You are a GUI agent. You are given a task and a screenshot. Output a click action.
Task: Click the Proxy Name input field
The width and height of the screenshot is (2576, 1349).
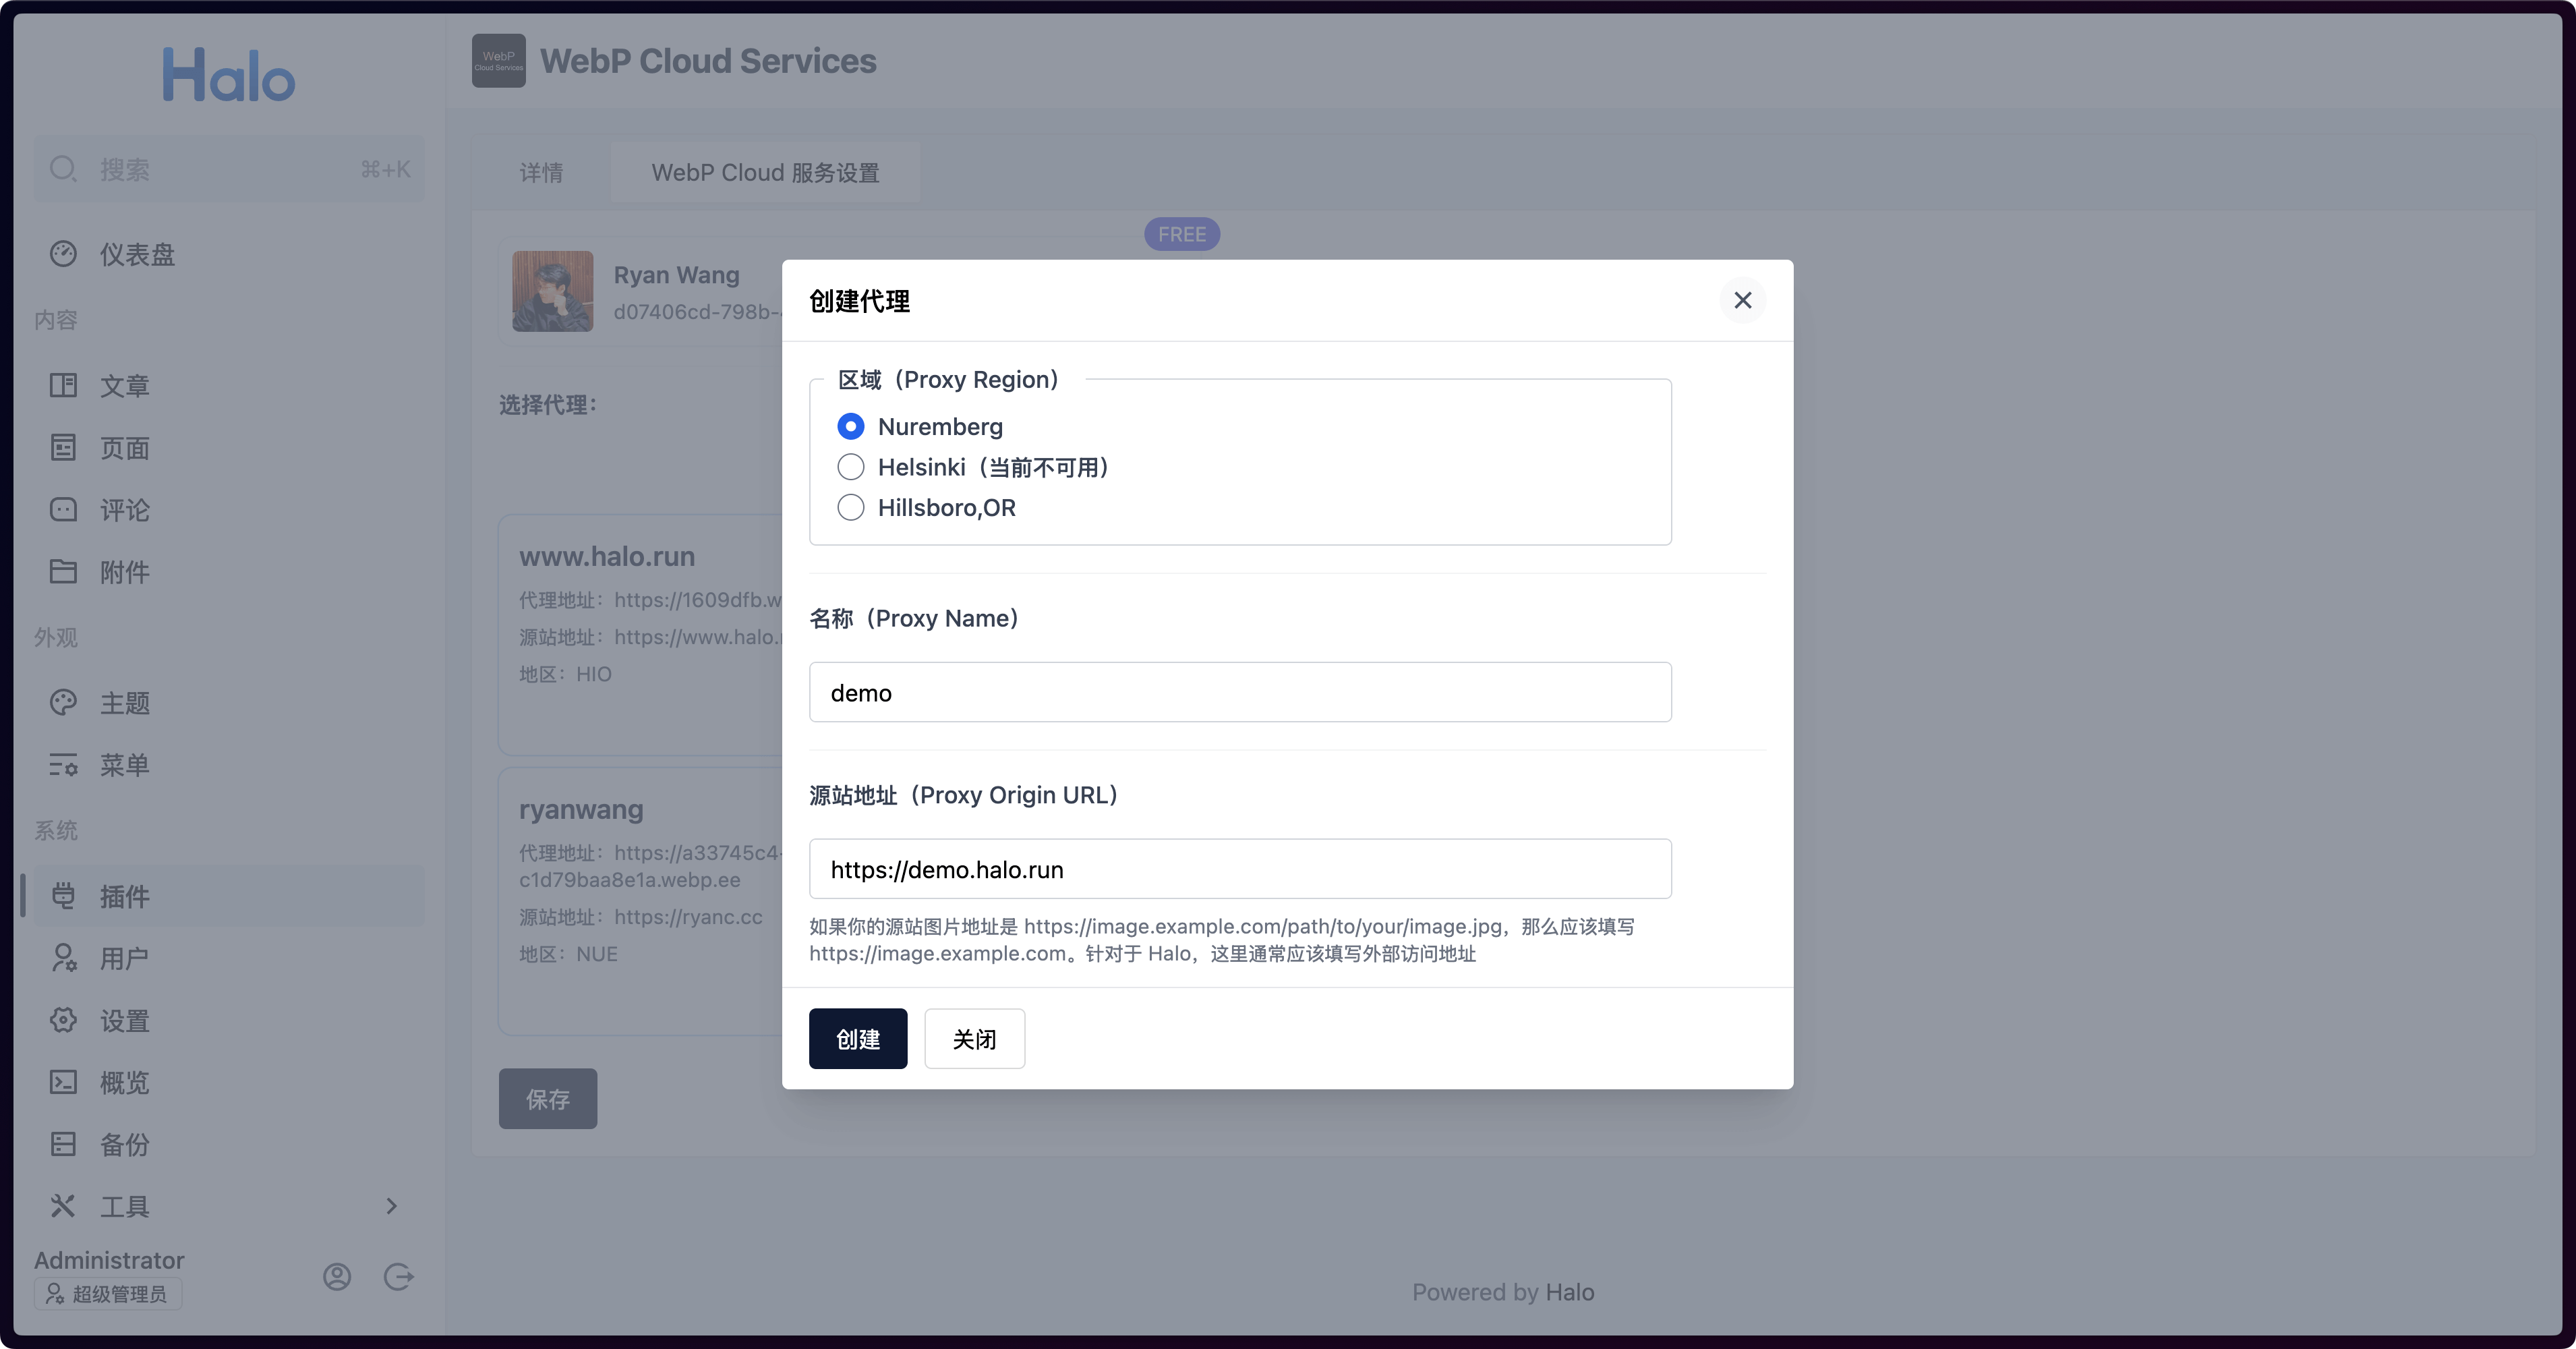1240,692
